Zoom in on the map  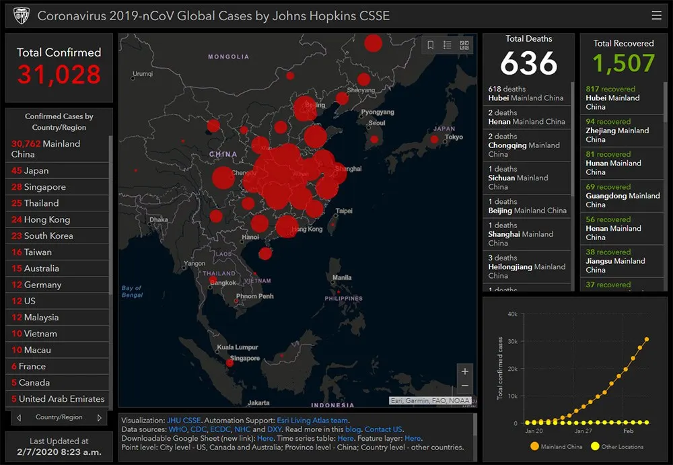click(464, 371)
